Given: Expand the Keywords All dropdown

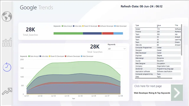Looking at the screenshot, I should tap(117, 49).
